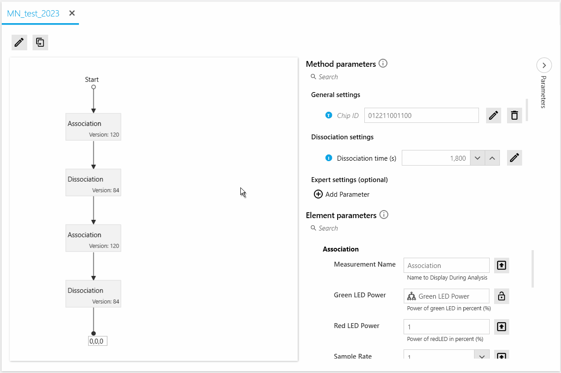
Task: Delete Chip ID using the trash icon
Action: click(514, 115)
